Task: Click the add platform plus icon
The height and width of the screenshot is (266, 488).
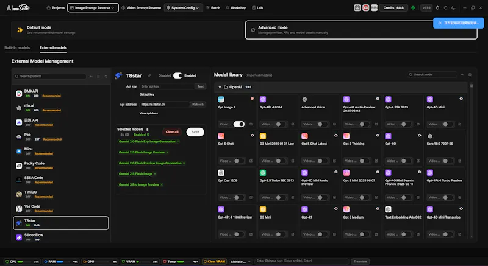Action: coord(91,76)
